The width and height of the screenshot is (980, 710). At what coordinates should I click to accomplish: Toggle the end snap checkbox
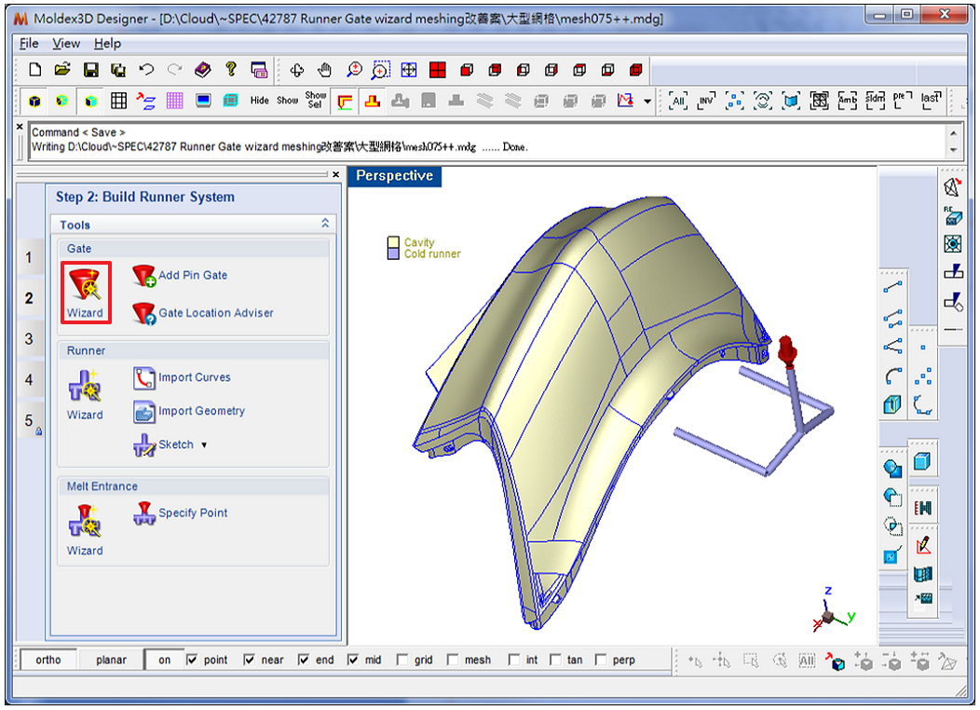pyautogui.click(x=303, y=660)
